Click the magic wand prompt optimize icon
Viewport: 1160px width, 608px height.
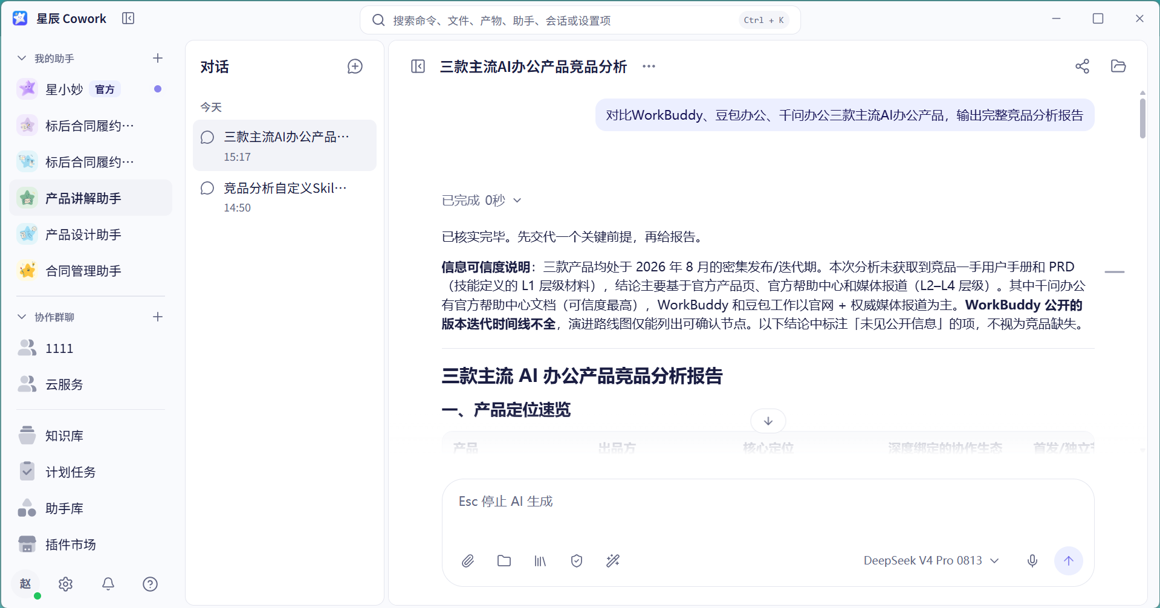pos(613,561)
